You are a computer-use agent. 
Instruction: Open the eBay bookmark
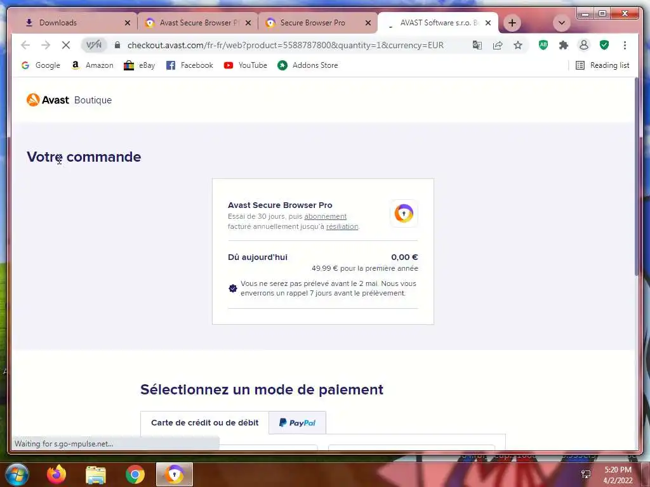tap(139, 65)
